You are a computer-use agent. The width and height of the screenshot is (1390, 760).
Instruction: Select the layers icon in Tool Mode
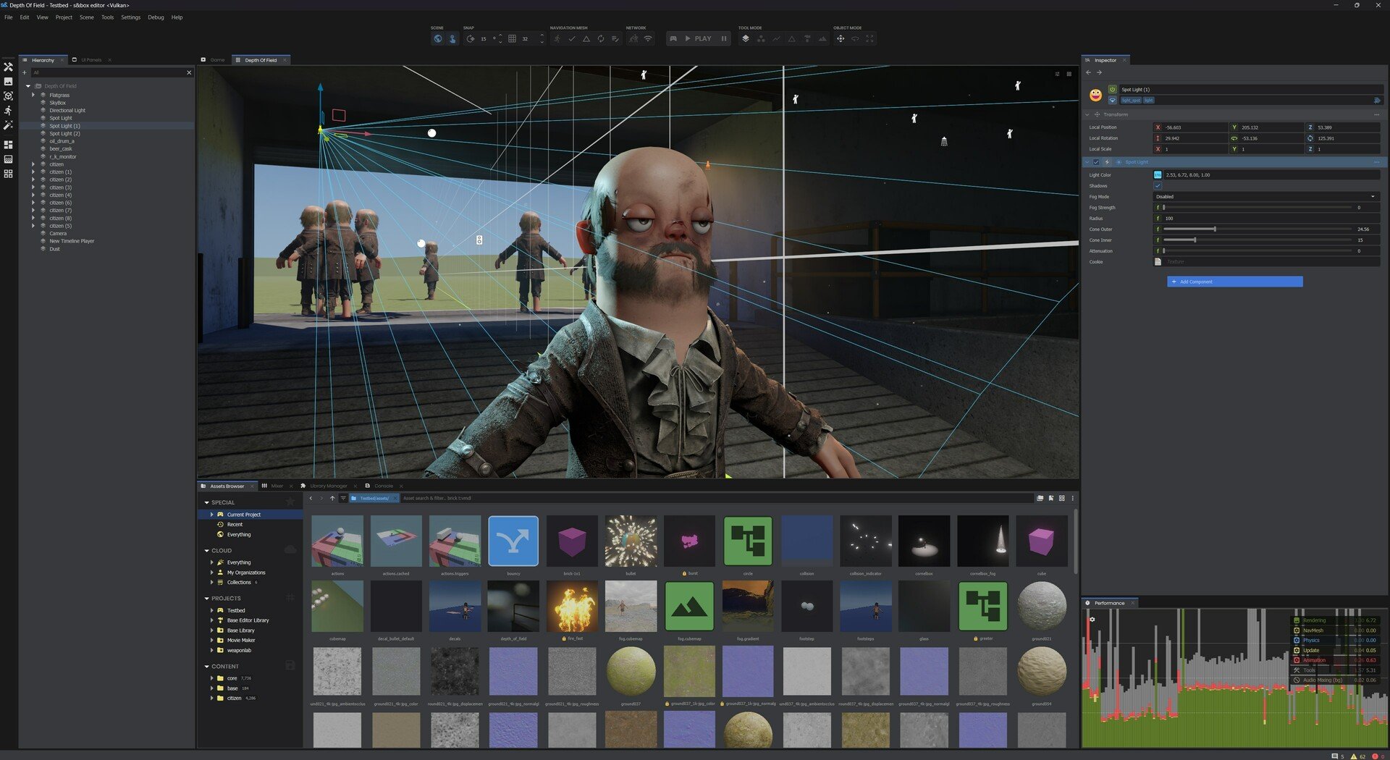pos(746,38)
